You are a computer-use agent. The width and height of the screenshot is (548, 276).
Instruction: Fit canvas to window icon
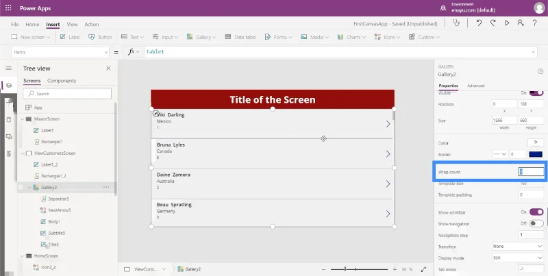[423, 269]
